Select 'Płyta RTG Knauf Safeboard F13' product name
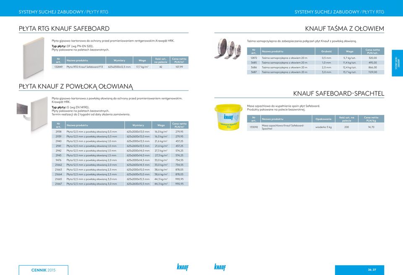The height and width of the screenshot is (275, 403). [84, 67]
